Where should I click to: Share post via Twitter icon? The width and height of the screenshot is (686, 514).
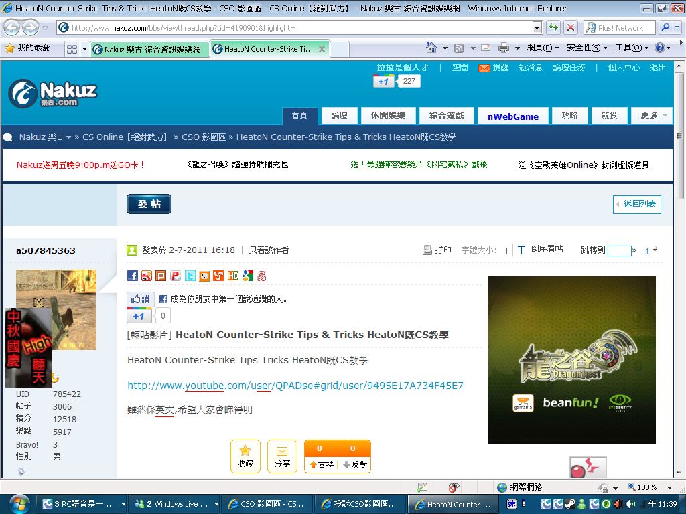190,276
